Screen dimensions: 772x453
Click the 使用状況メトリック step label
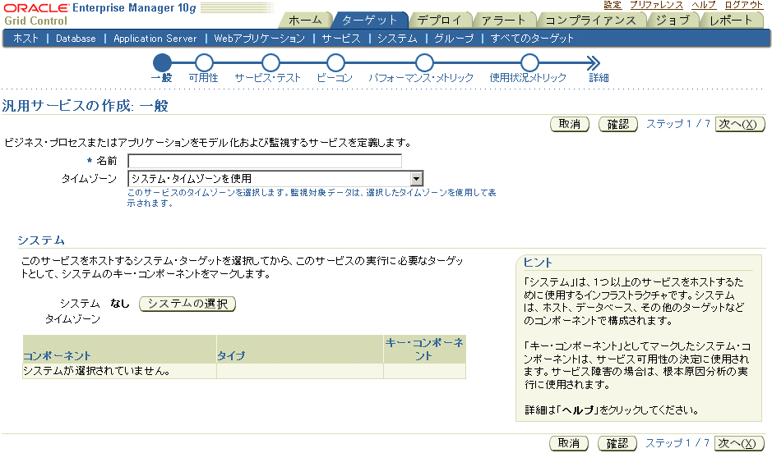coord(528,78)
